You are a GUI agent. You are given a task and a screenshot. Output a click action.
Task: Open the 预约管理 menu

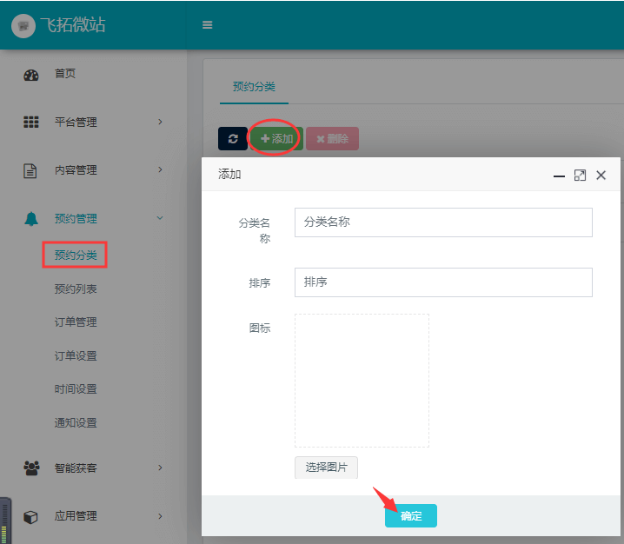tap(76, 218)
